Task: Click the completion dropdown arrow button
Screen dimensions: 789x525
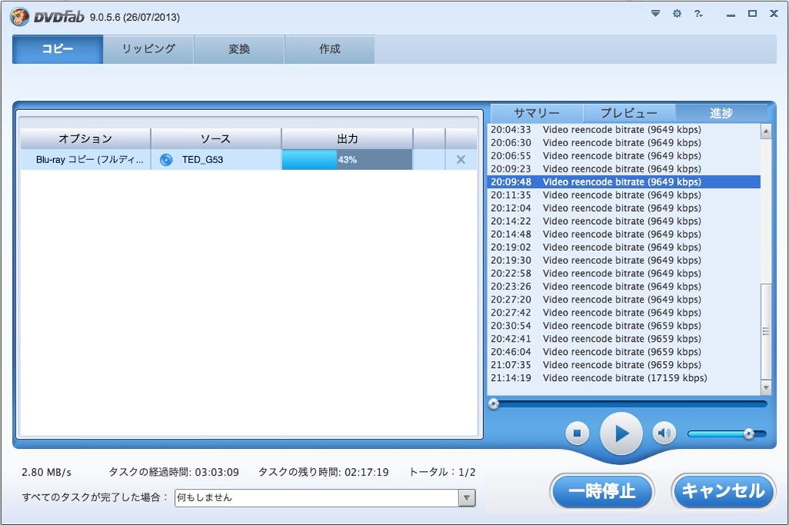Action: point(466,498)
